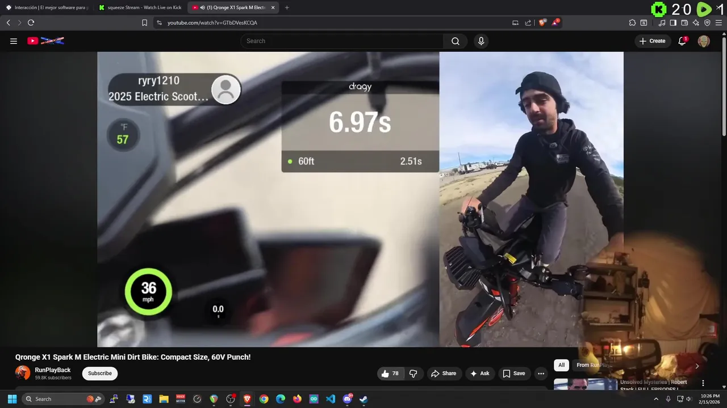Go to YouTube home via logo
This screenshot has width=727, height=408.
[45, 41]
